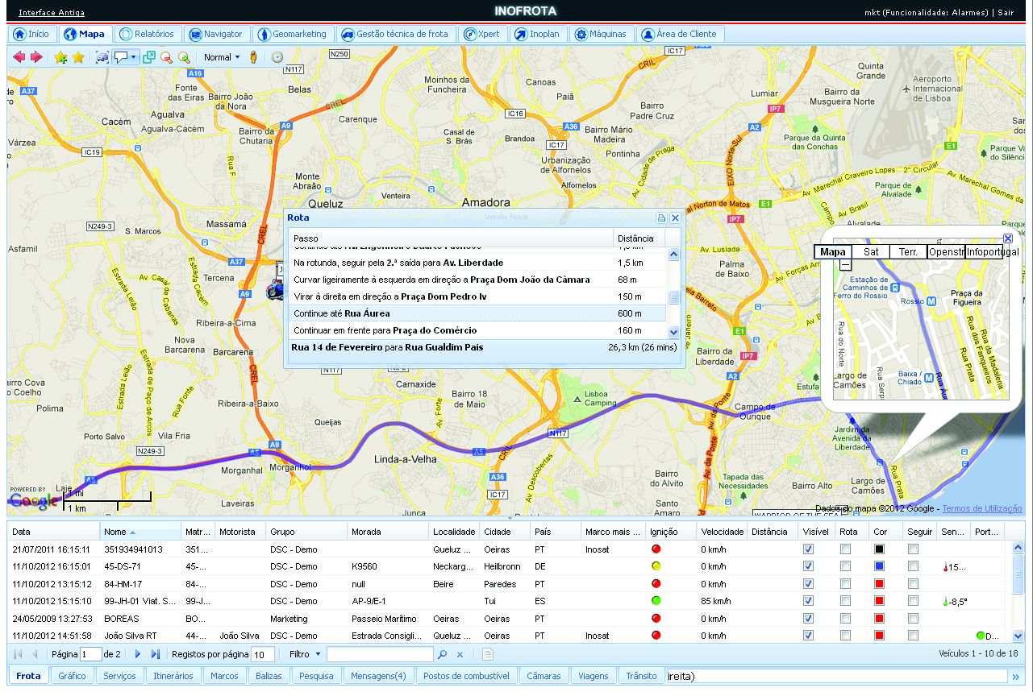Image resolution: width=1033 pixels, height=692 pixels.
Task: Open the Normal map mode dropdown
Action: pos(222,57)
